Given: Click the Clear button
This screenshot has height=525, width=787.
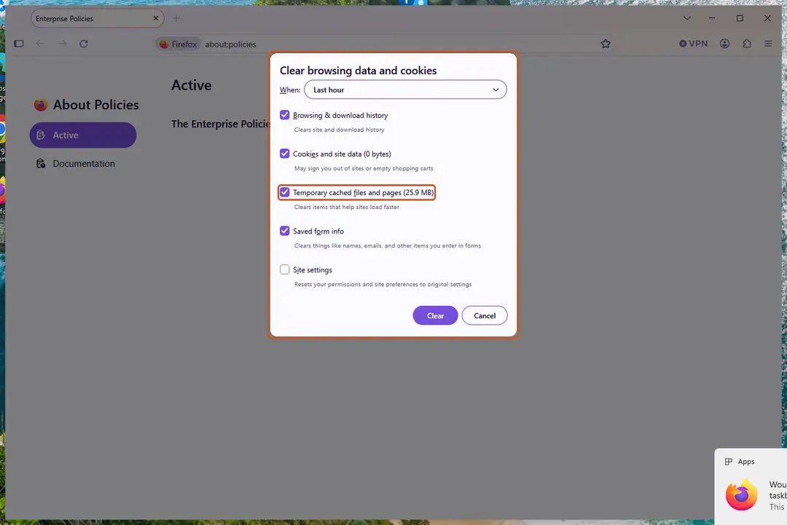Looking at the screenshot, I should (x=435, y=315).
